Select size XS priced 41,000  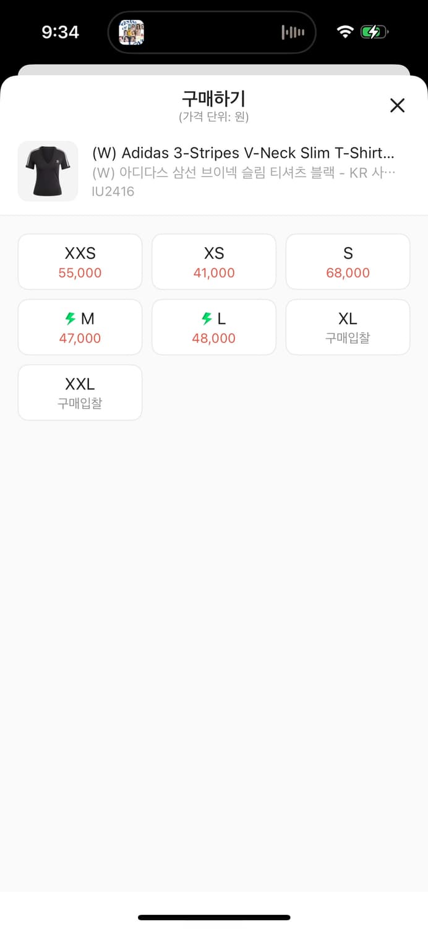pos(214,261)
